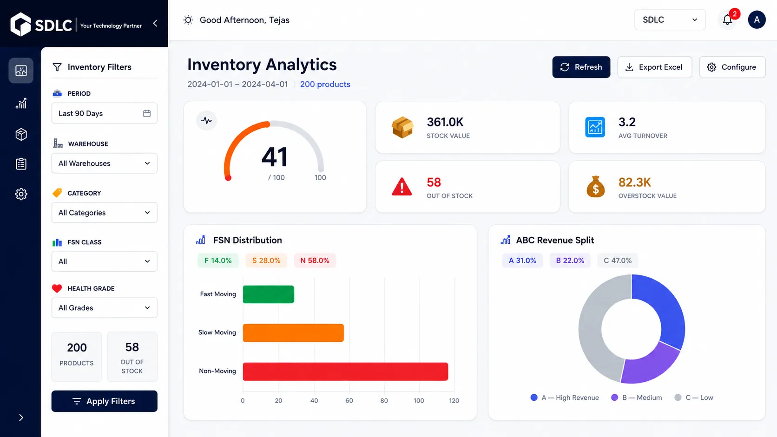The image size is (777, 437).
Task: Select the N 58.0% tag
Action: click(315, 261)
